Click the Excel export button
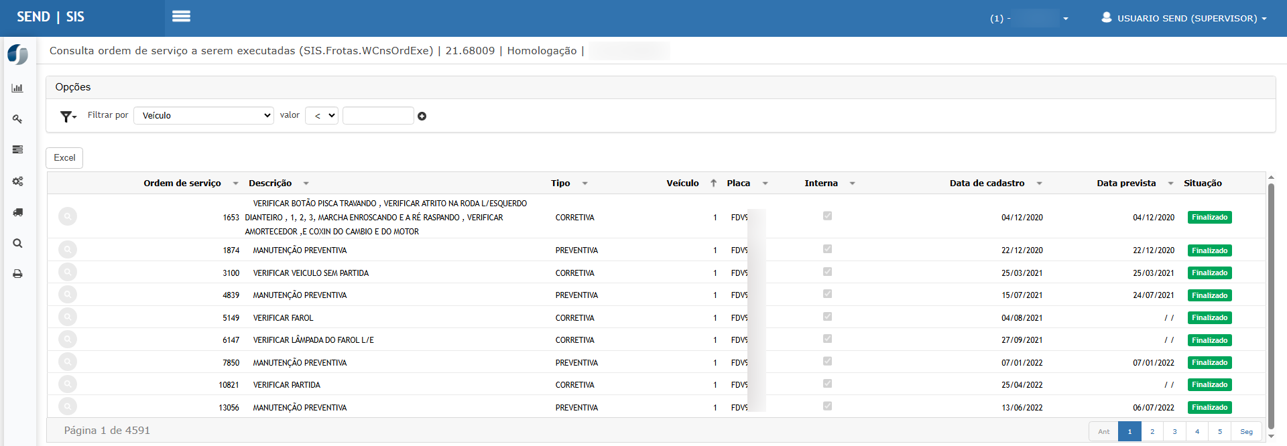Viewport: 1287px width, 446px height. [x=64, y=158]
